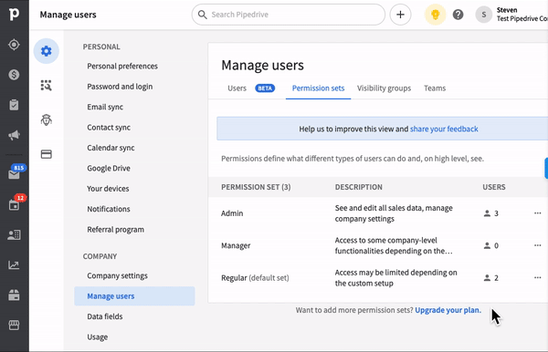Click the Search Pipedrive field
This screenshot has width=548, height=352.
pos(289,15)
